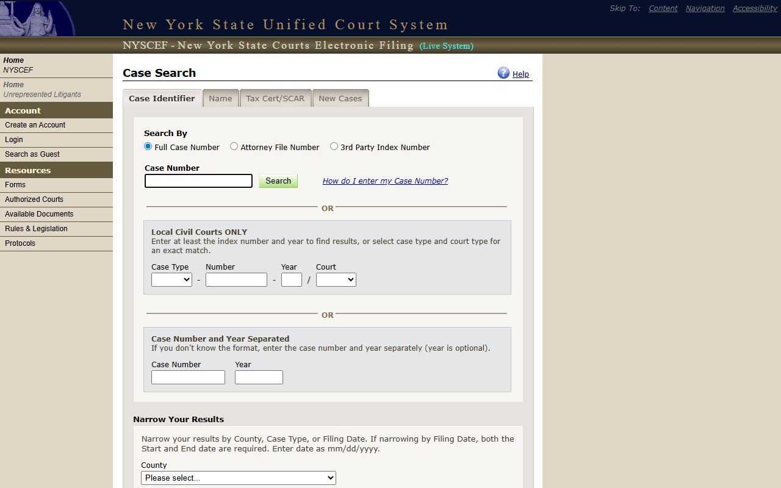781x488 pixels.
Task: Open Create an Account in sidebar
Action: tap(56, 125)
